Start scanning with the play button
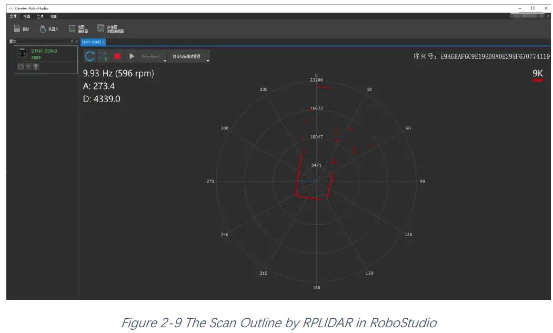 (132, 56)
